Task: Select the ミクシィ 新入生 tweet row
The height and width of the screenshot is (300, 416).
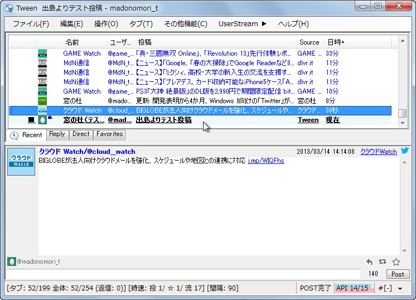Action: click(x=200, y=72)
